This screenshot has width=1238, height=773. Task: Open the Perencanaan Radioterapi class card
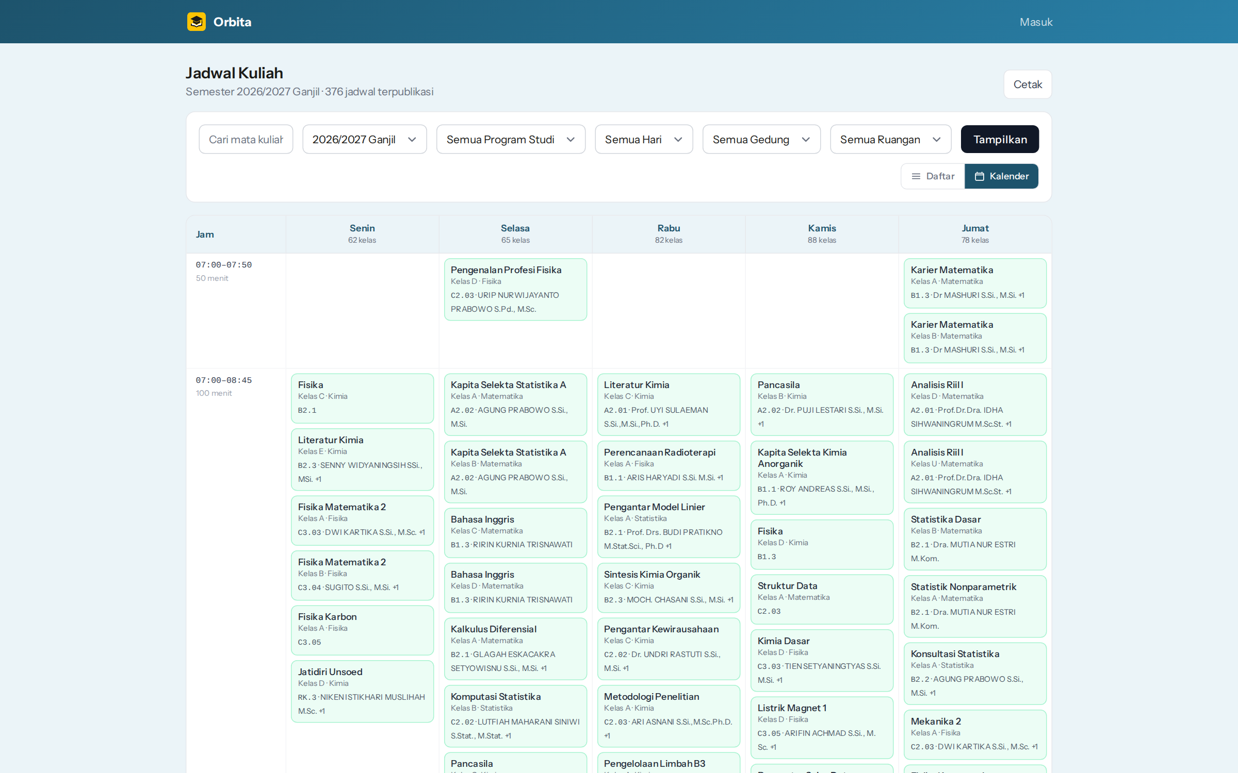pos(669,465)
